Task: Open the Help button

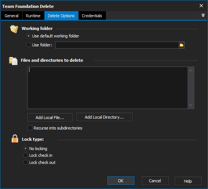Action: 188,181
